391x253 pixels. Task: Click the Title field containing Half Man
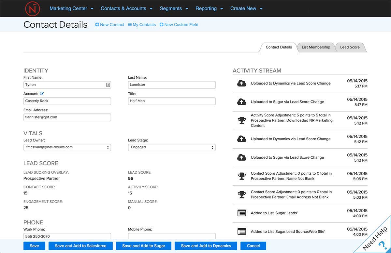pos(172,101)
